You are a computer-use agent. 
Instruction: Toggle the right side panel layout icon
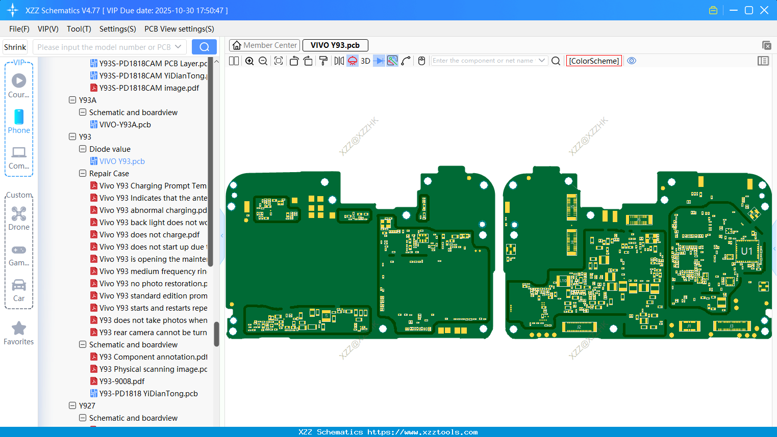(x=763, y=61)
